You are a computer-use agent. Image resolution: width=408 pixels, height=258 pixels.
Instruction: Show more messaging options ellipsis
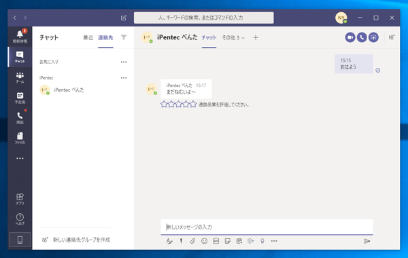pyautogui.click(x=274, y=241)
